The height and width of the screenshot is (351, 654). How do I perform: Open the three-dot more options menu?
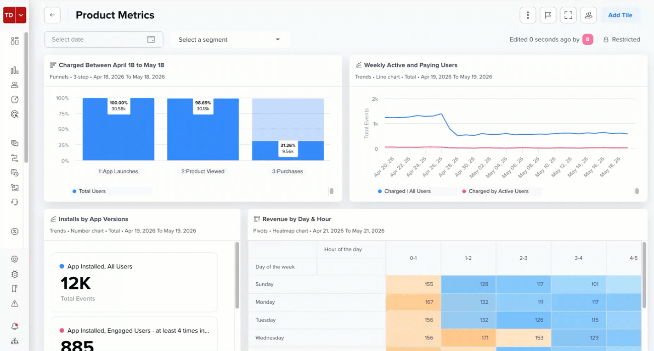[x=528, y=15]
